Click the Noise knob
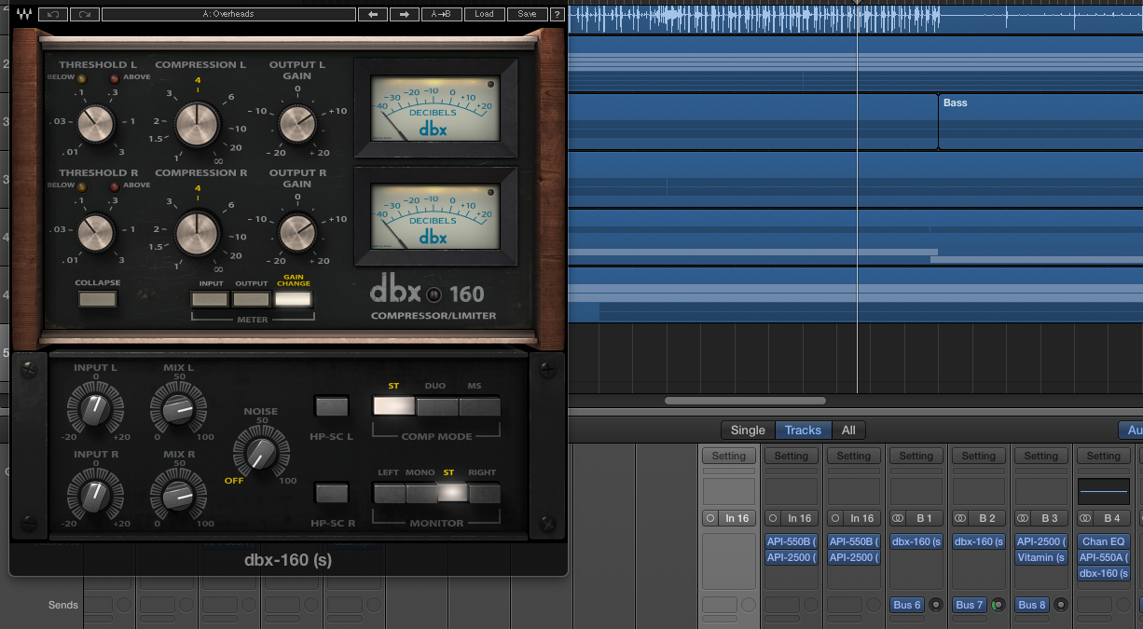 [260, 454]
